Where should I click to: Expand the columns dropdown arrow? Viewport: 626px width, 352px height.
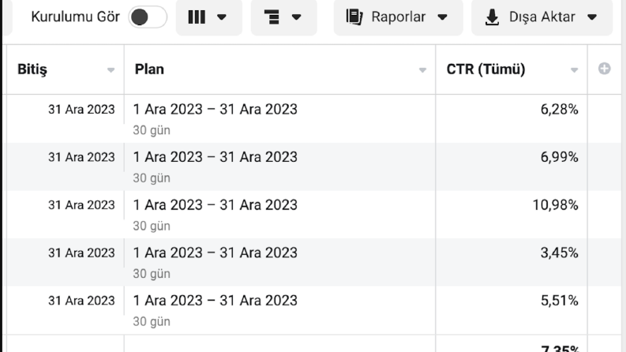[x=222, y=17]
